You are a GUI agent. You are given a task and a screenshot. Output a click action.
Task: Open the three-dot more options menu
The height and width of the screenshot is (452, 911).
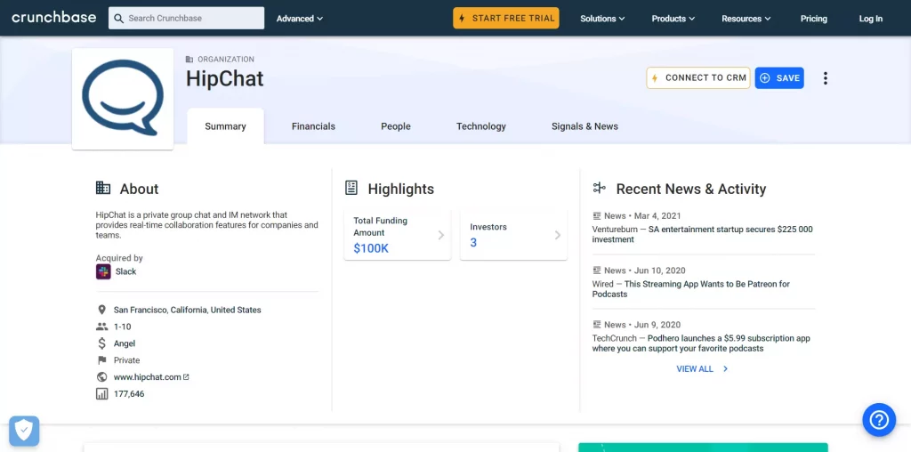(825, 77)
